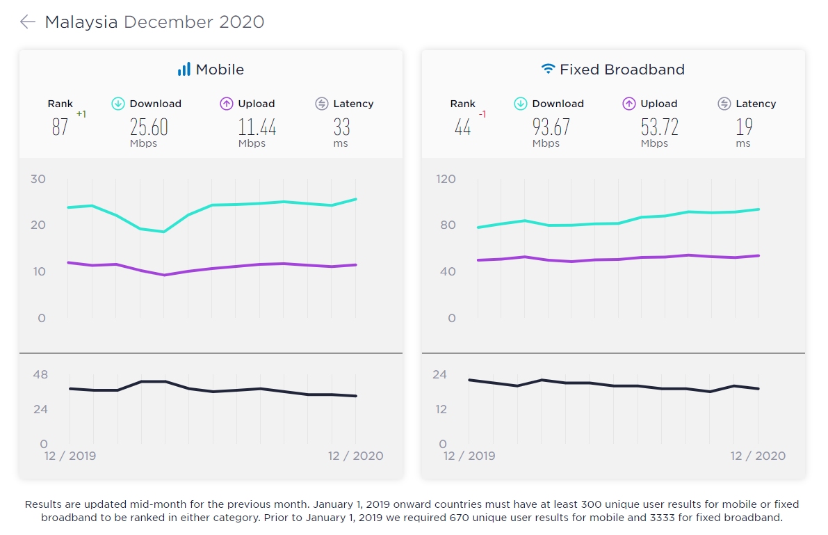Click the Fixed Broadband Download icon

tap(521, 104)
